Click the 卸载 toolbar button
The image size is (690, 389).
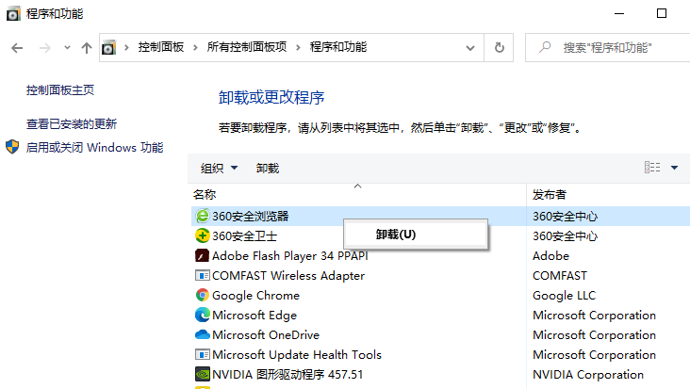point(268,168)
